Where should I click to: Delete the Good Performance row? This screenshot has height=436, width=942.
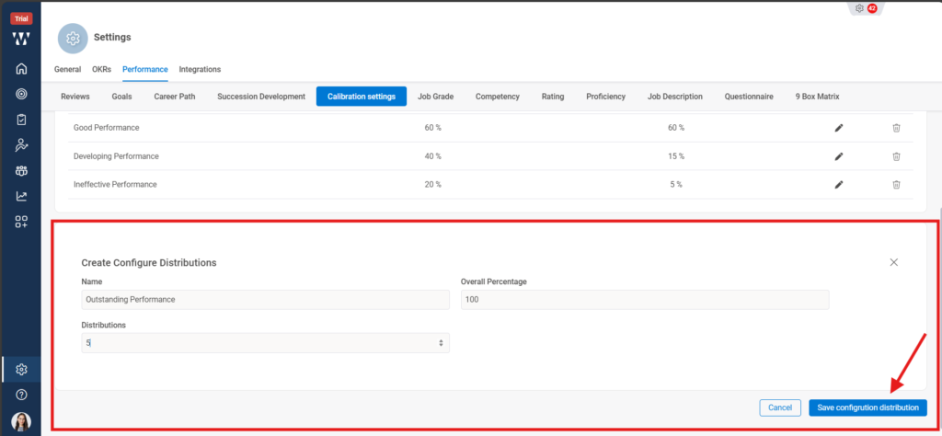click(x=896, y=127)
